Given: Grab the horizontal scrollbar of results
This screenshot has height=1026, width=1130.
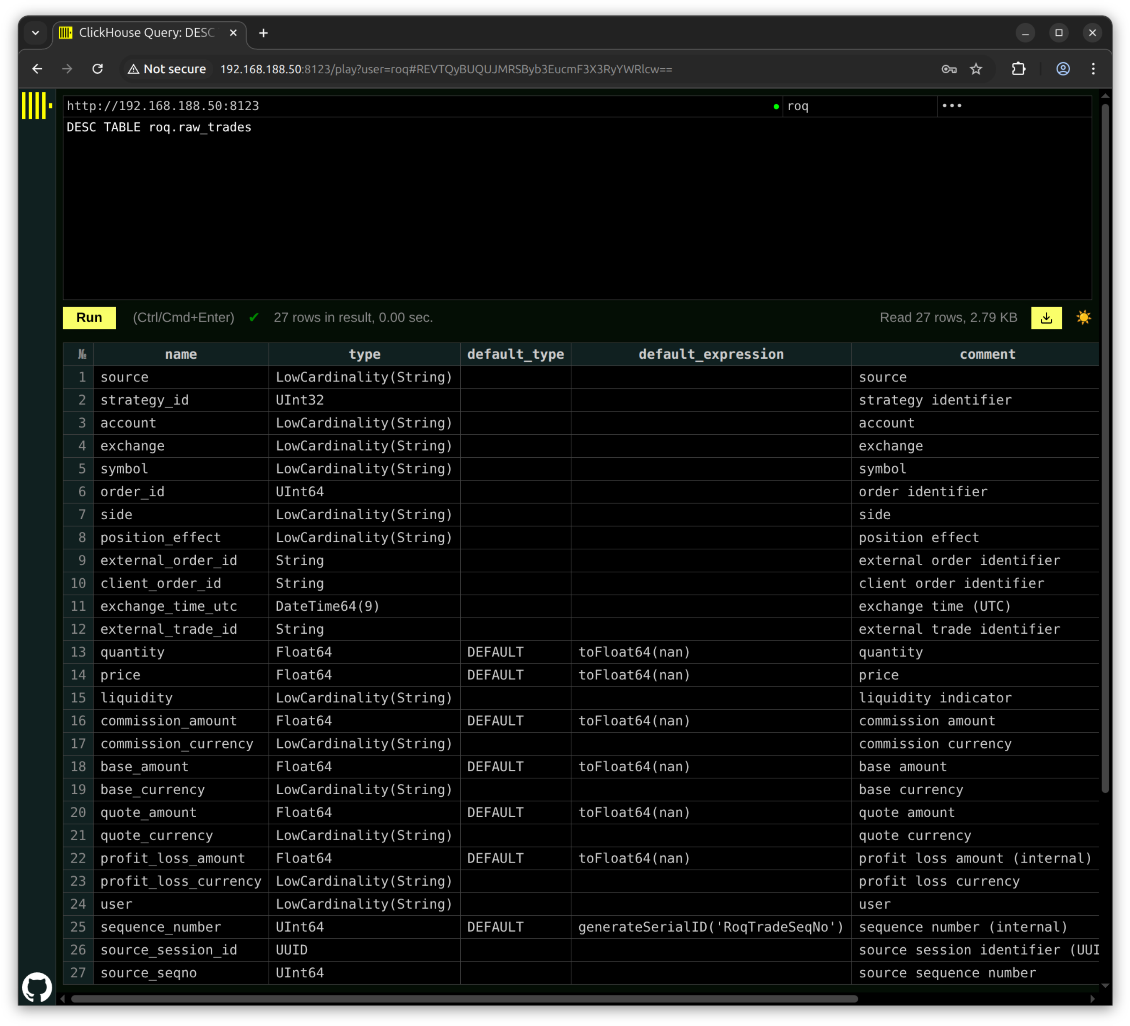Looking at the screenshot, I should point(464,999).
